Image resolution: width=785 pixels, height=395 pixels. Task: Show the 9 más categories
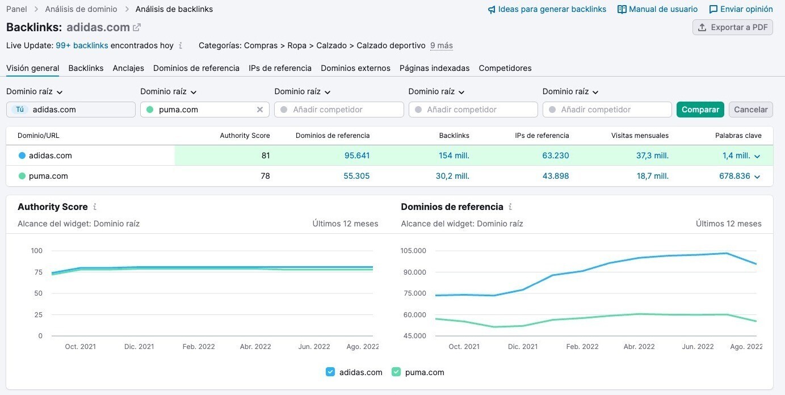(x=442, y=45)
